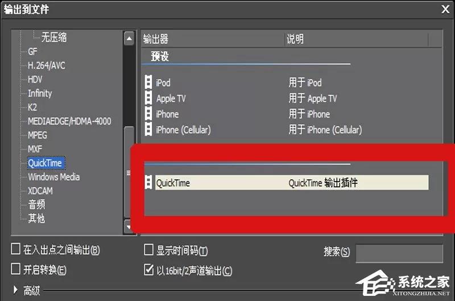The height and width of the screenshot is (301, 455).
Task: Click the 用于 Apple TV description
Action: click(312, 98)
